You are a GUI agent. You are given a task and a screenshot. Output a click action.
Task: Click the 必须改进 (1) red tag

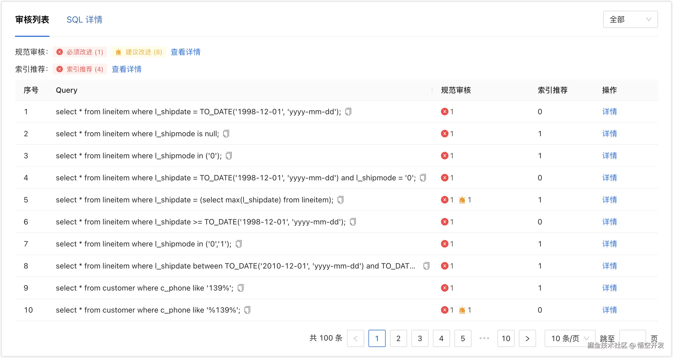pyautogui.click(x=80, y=52)
